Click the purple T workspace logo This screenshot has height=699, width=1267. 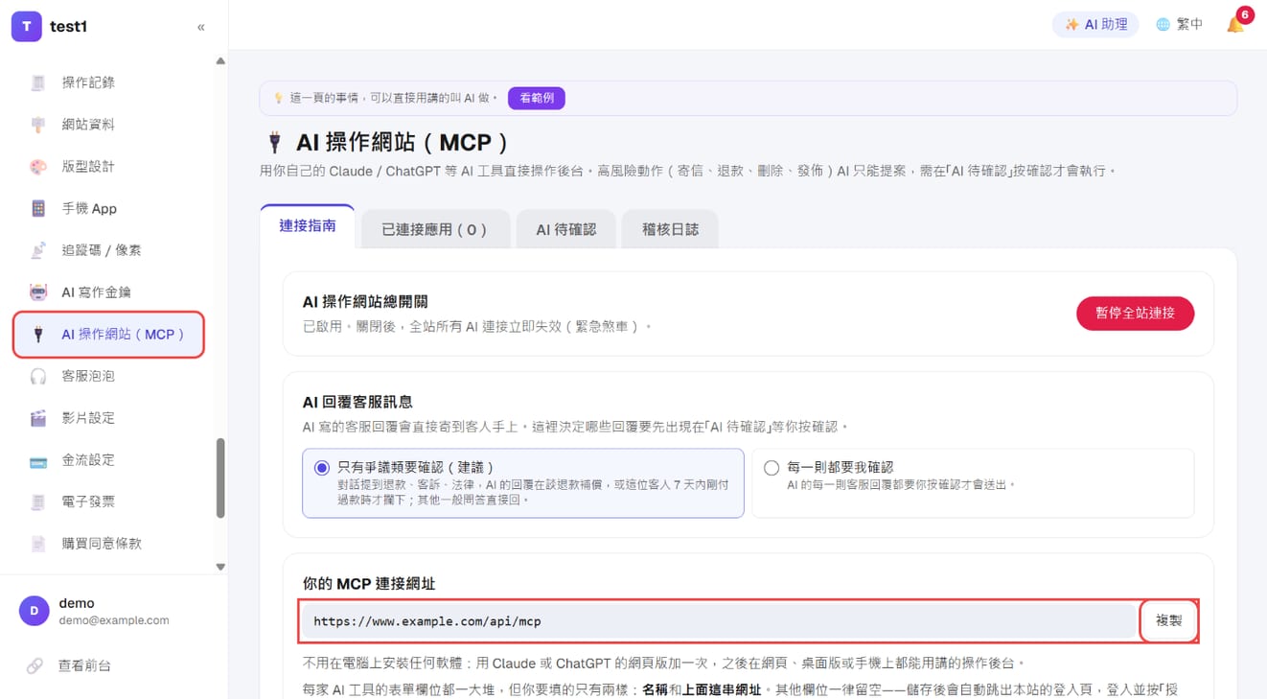pos(27,27)
